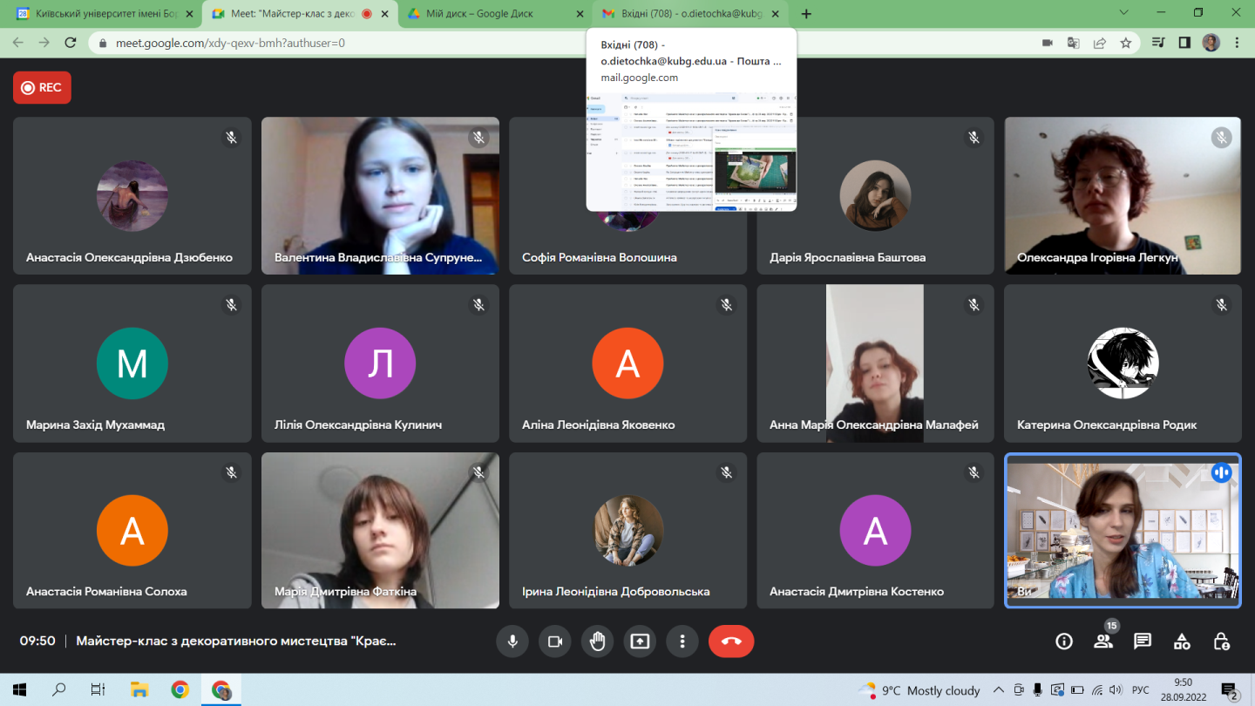Open Meet's three-dot more options menu

pyautogui.click(x=682, y=642)
